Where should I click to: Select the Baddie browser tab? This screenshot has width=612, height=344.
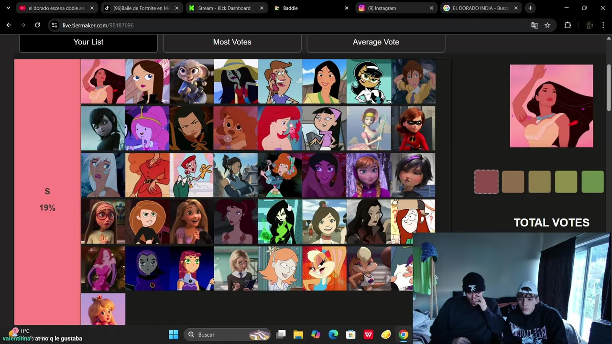[x=306, y=8]
